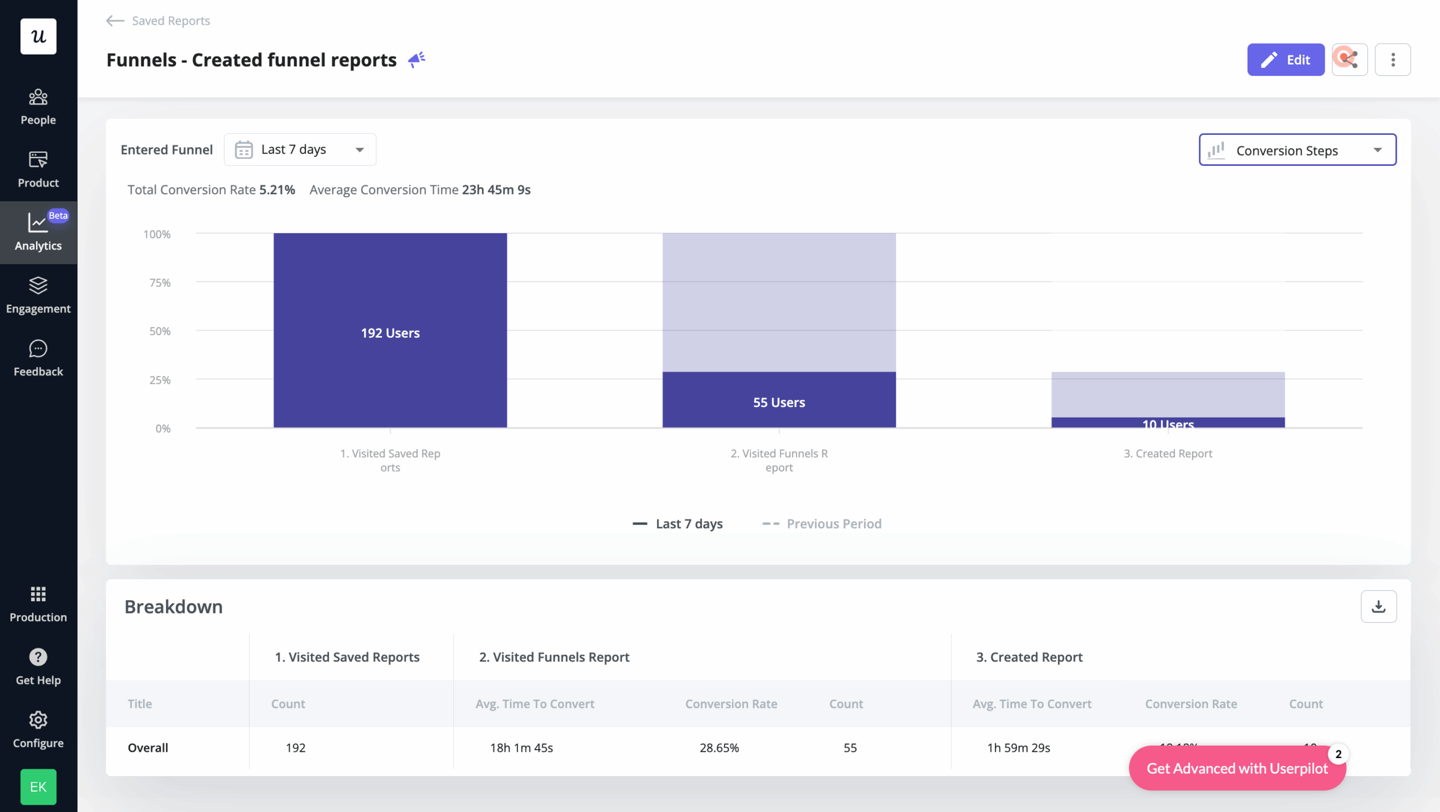Viewport: 1440px width, 812px height.
Task: Open the EK user avatar menu
Action: coord(38,787)
